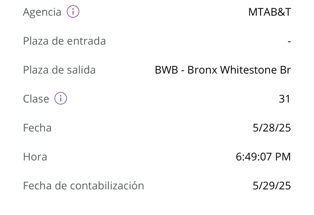Select the Plaza de entrada dash value
314x215 pixels.
click(289, 42)
